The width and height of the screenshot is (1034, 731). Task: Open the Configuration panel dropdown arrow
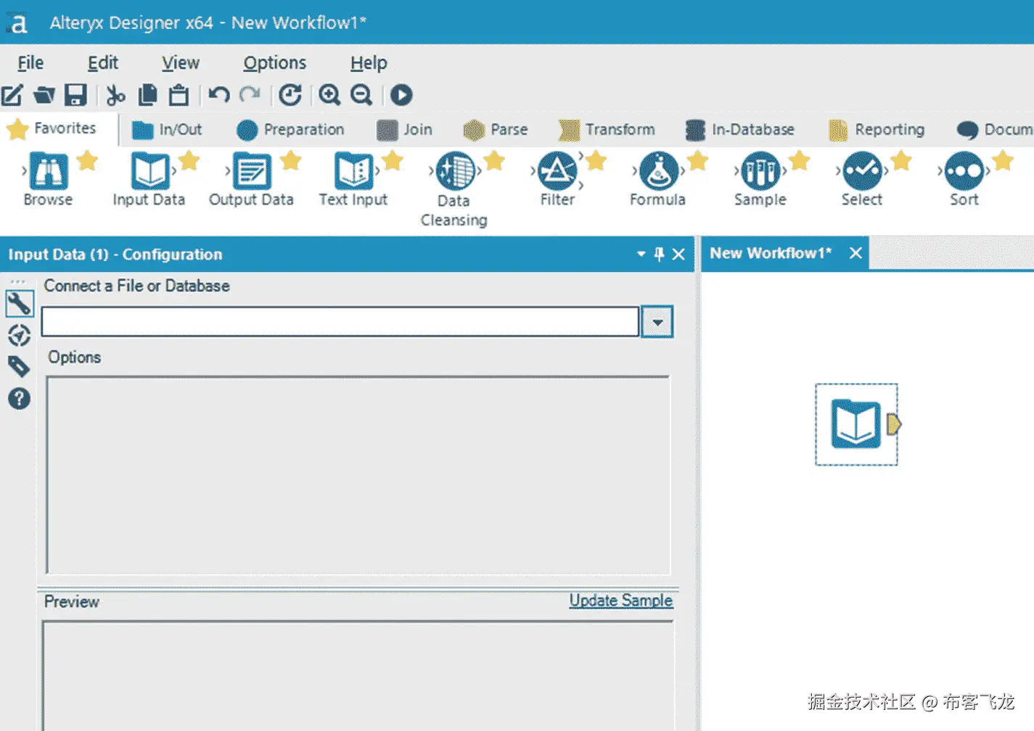pos(641,254)
